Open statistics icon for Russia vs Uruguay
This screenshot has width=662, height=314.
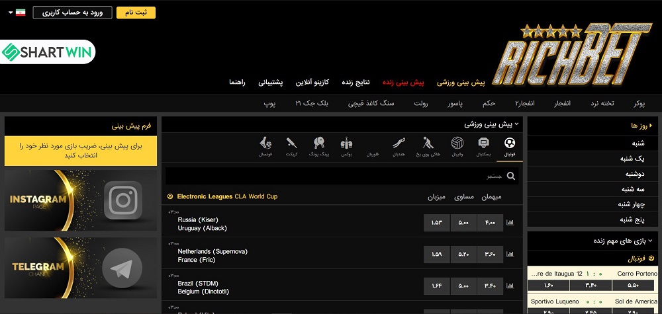(x=510, y=223)
